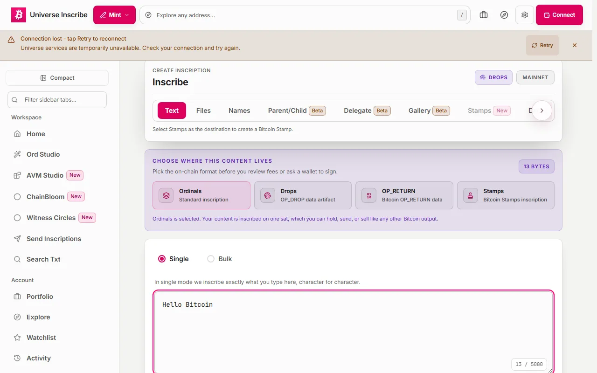Image resolution: width=597 pixels, height=373 pixels.
Task: Switch to the Files tab
Action: [x=203, y=111]
